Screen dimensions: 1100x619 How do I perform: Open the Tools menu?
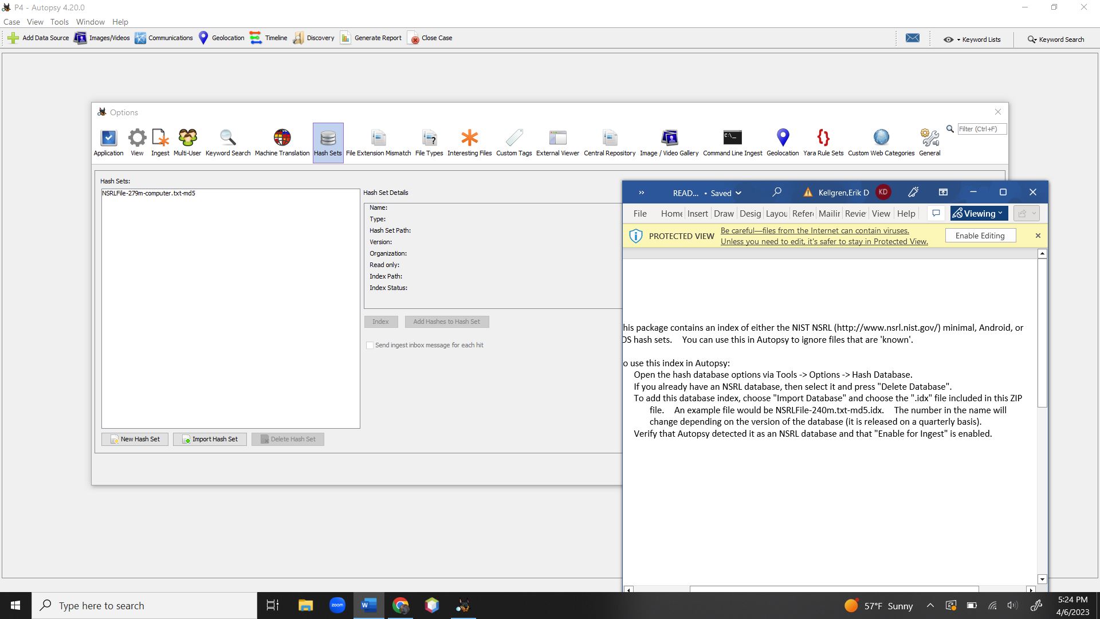click(59, 22)
